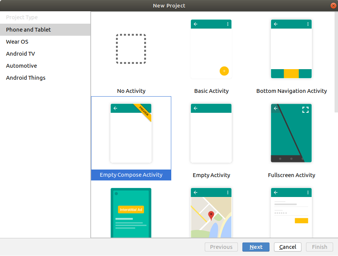338x256 pixels.
Task: Click the Empty Compose Activity label
Action: [x=131, y=175]
